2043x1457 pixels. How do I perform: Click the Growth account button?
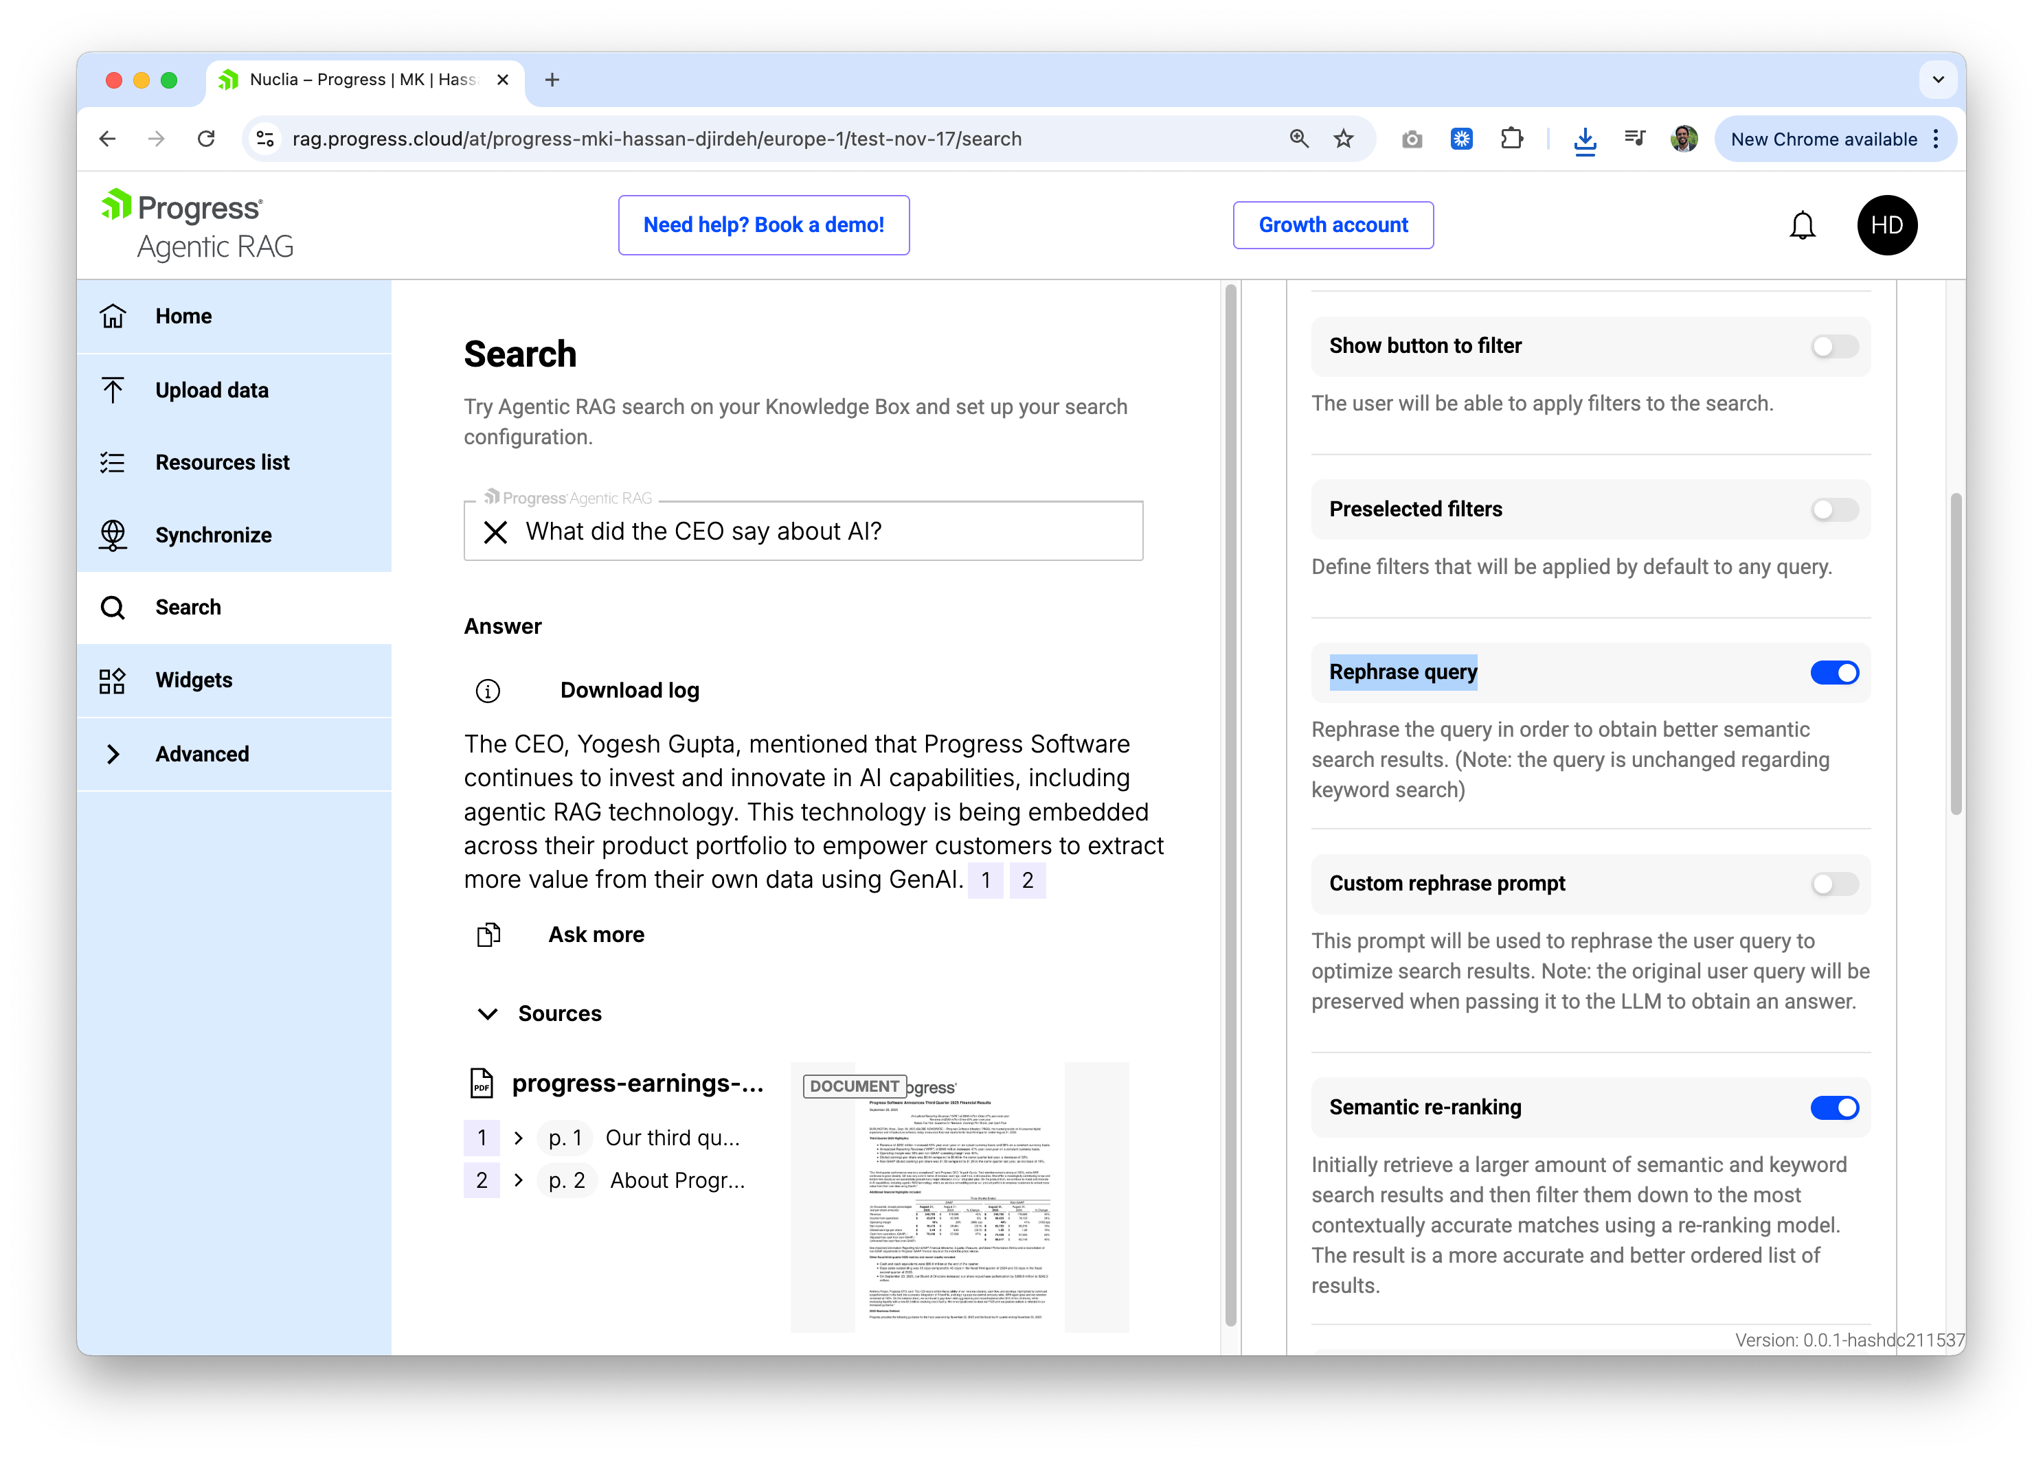1332,225
